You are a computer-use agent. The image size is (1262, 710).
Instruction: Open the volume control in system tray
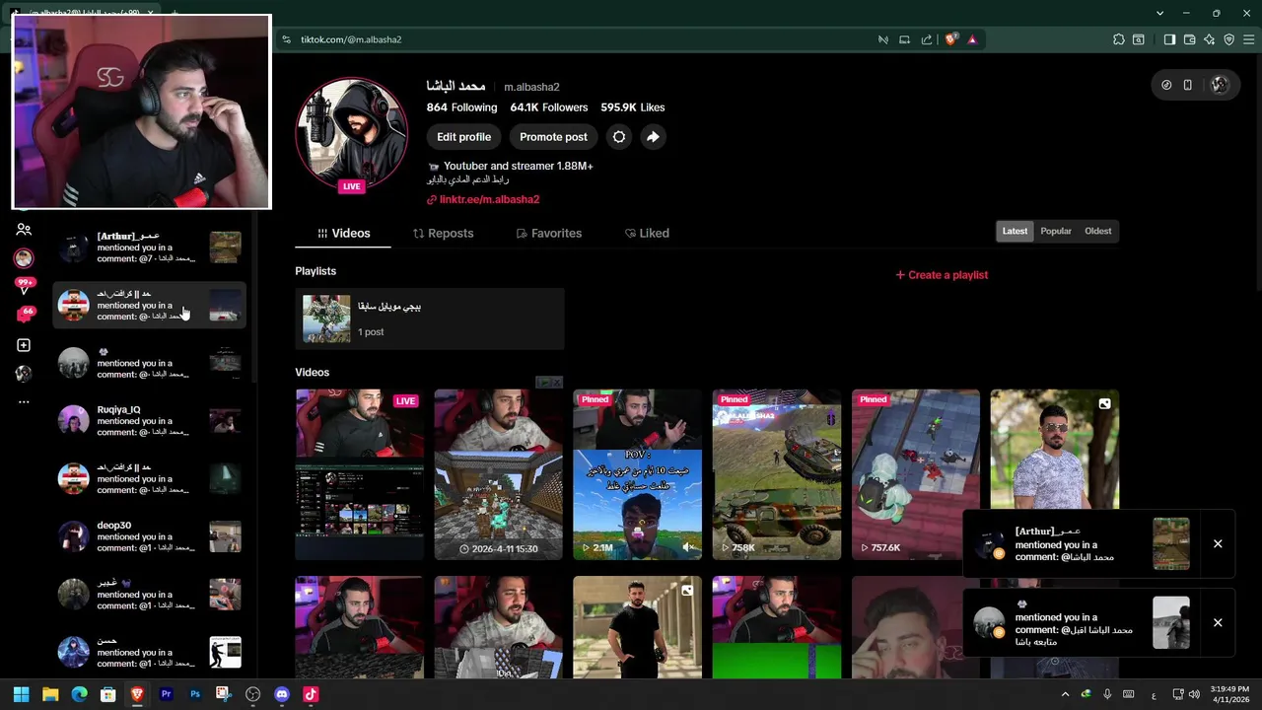point(1195,694)
